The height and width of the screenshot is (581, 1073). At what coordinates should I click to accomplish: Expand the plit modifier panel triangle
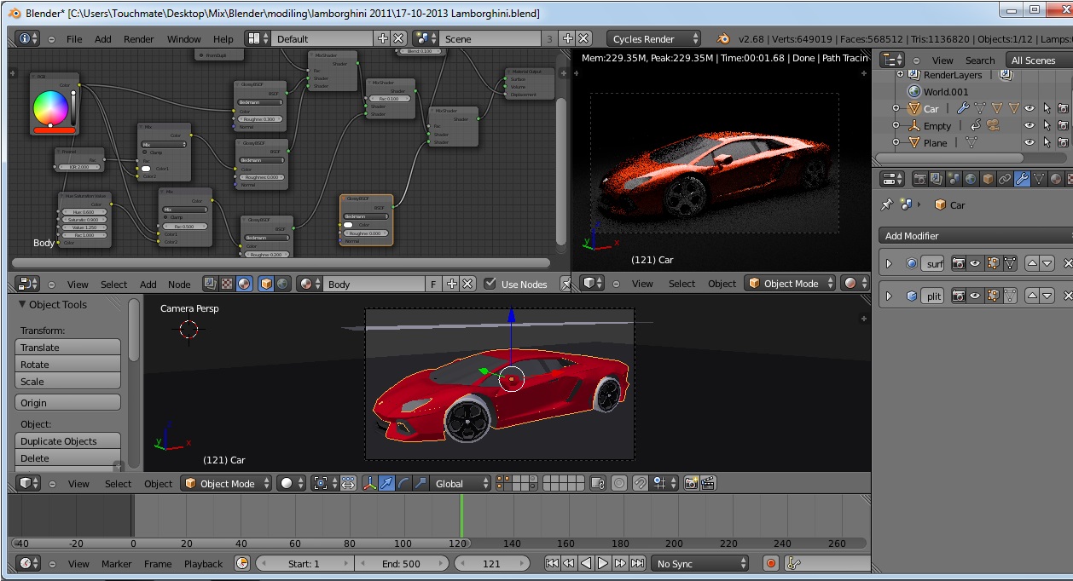click(889, 296)
